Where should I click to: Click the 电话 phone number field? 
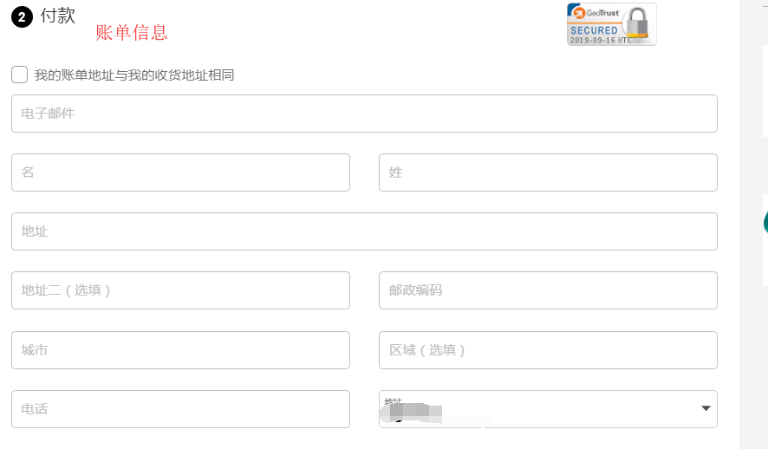click(180, 409)
